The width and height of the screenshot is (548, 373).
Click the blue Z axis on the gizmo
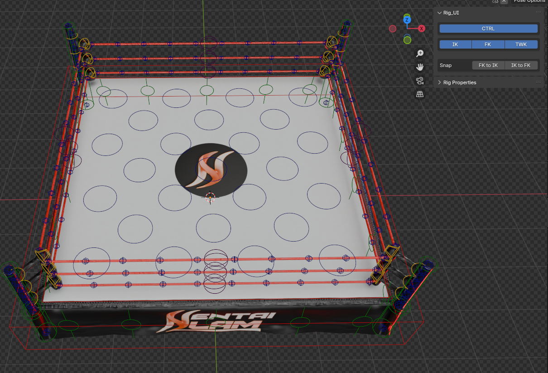tap(407, 20)
